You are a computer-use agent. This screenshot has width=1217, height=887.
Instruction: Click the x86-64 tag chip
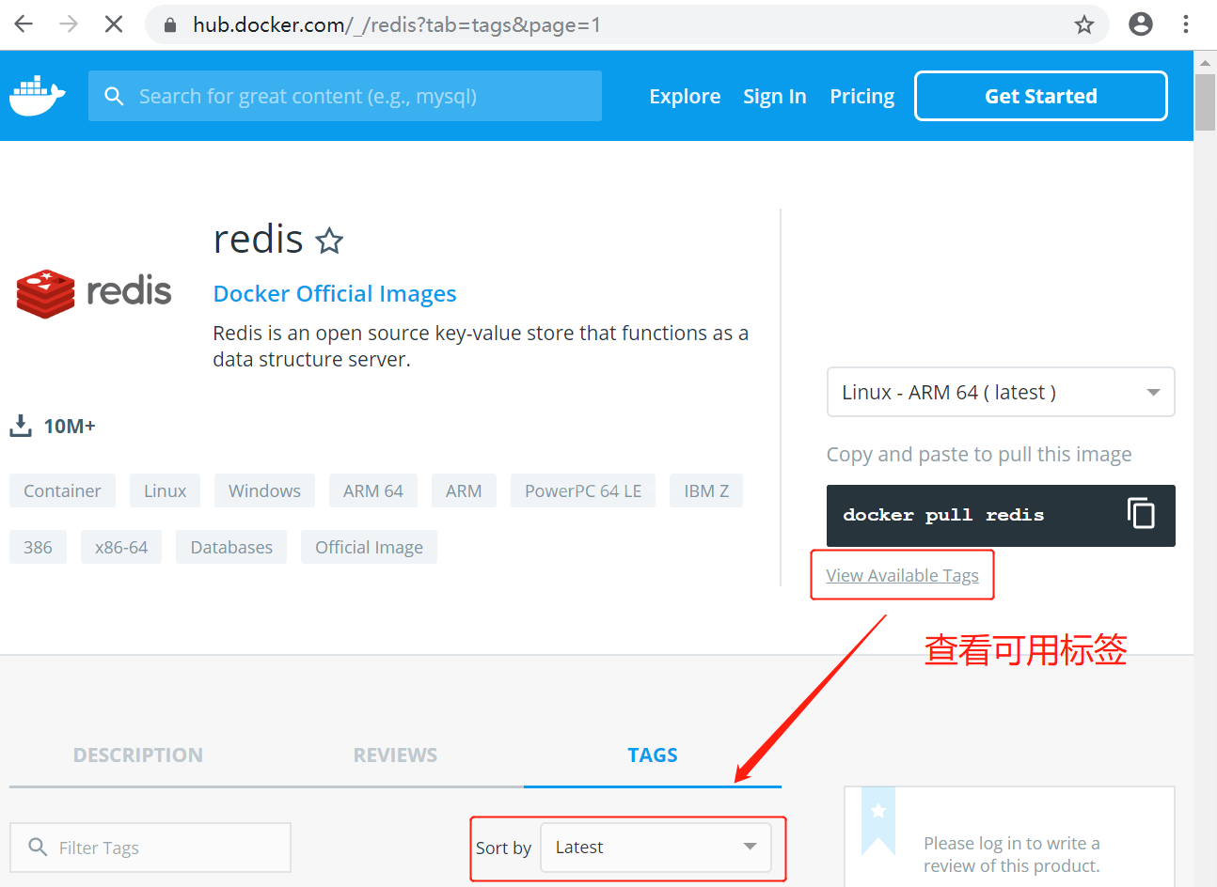click(121, 547)
